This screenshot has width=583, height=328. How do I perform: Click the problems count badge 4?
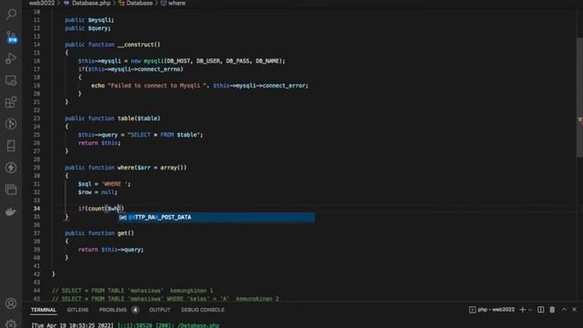(135, 310)
